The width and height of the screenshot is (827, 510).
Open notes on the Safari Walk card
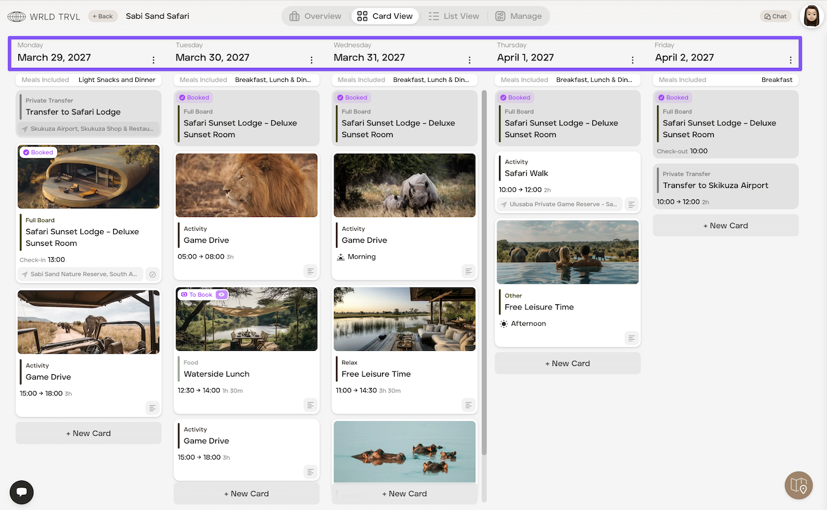tap(632, 204)
